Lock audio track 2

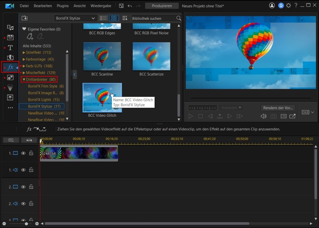pos(31,203)
